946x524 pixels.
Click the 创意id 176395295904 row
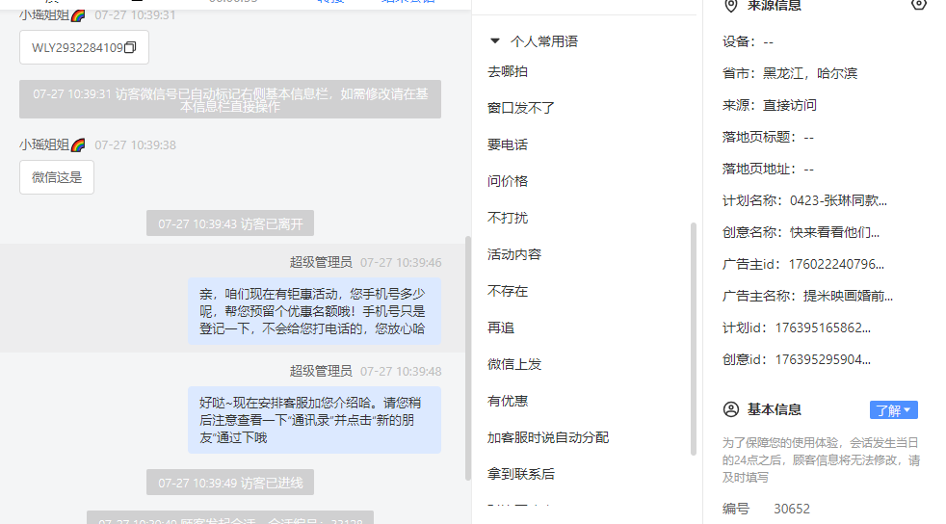(797, 360)
